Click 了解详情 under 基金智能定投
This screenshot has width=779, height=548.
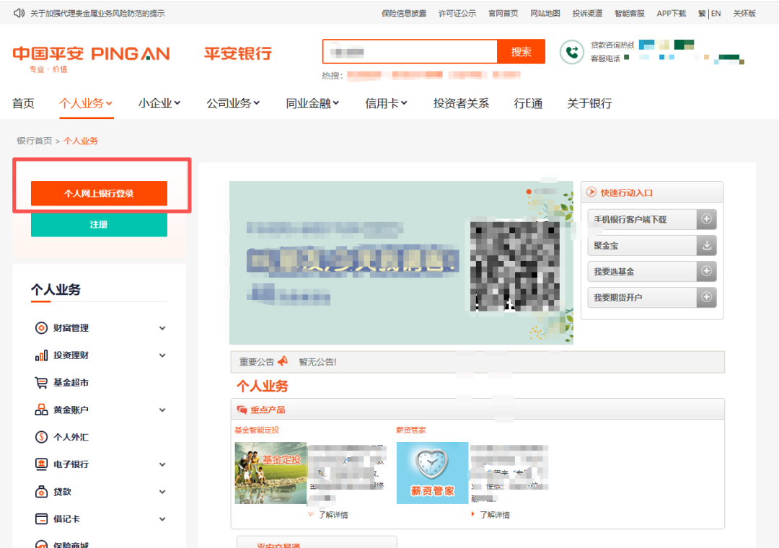pyautogui.click(x=333, y=515)
